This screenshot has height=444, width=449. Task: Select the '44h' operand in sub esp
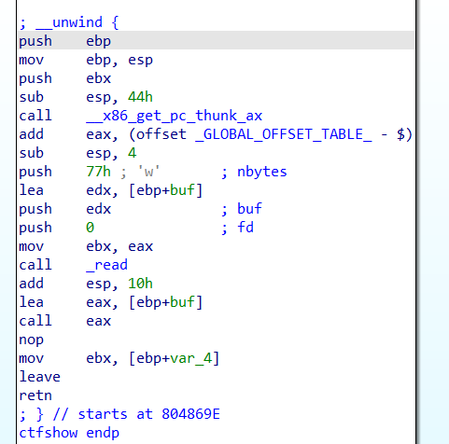click(x=140, y=97)
